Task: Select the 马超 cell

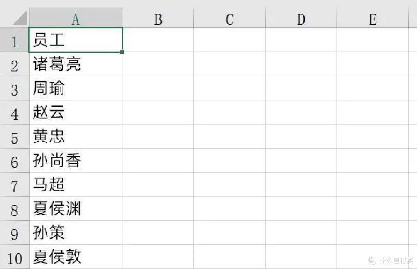Action: [76, 184]
